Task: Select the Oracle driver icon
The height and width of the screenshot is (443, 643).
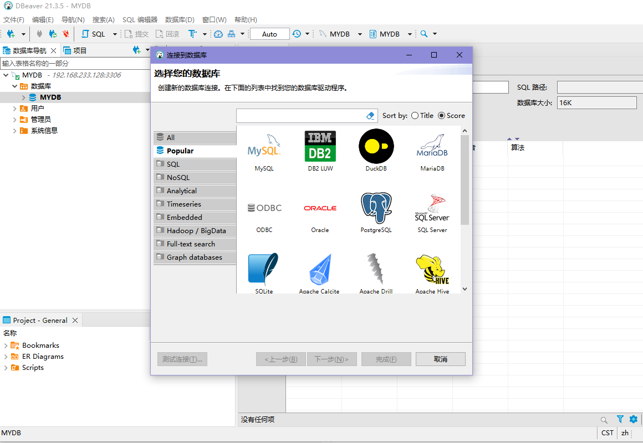Action: coord(320,208)
